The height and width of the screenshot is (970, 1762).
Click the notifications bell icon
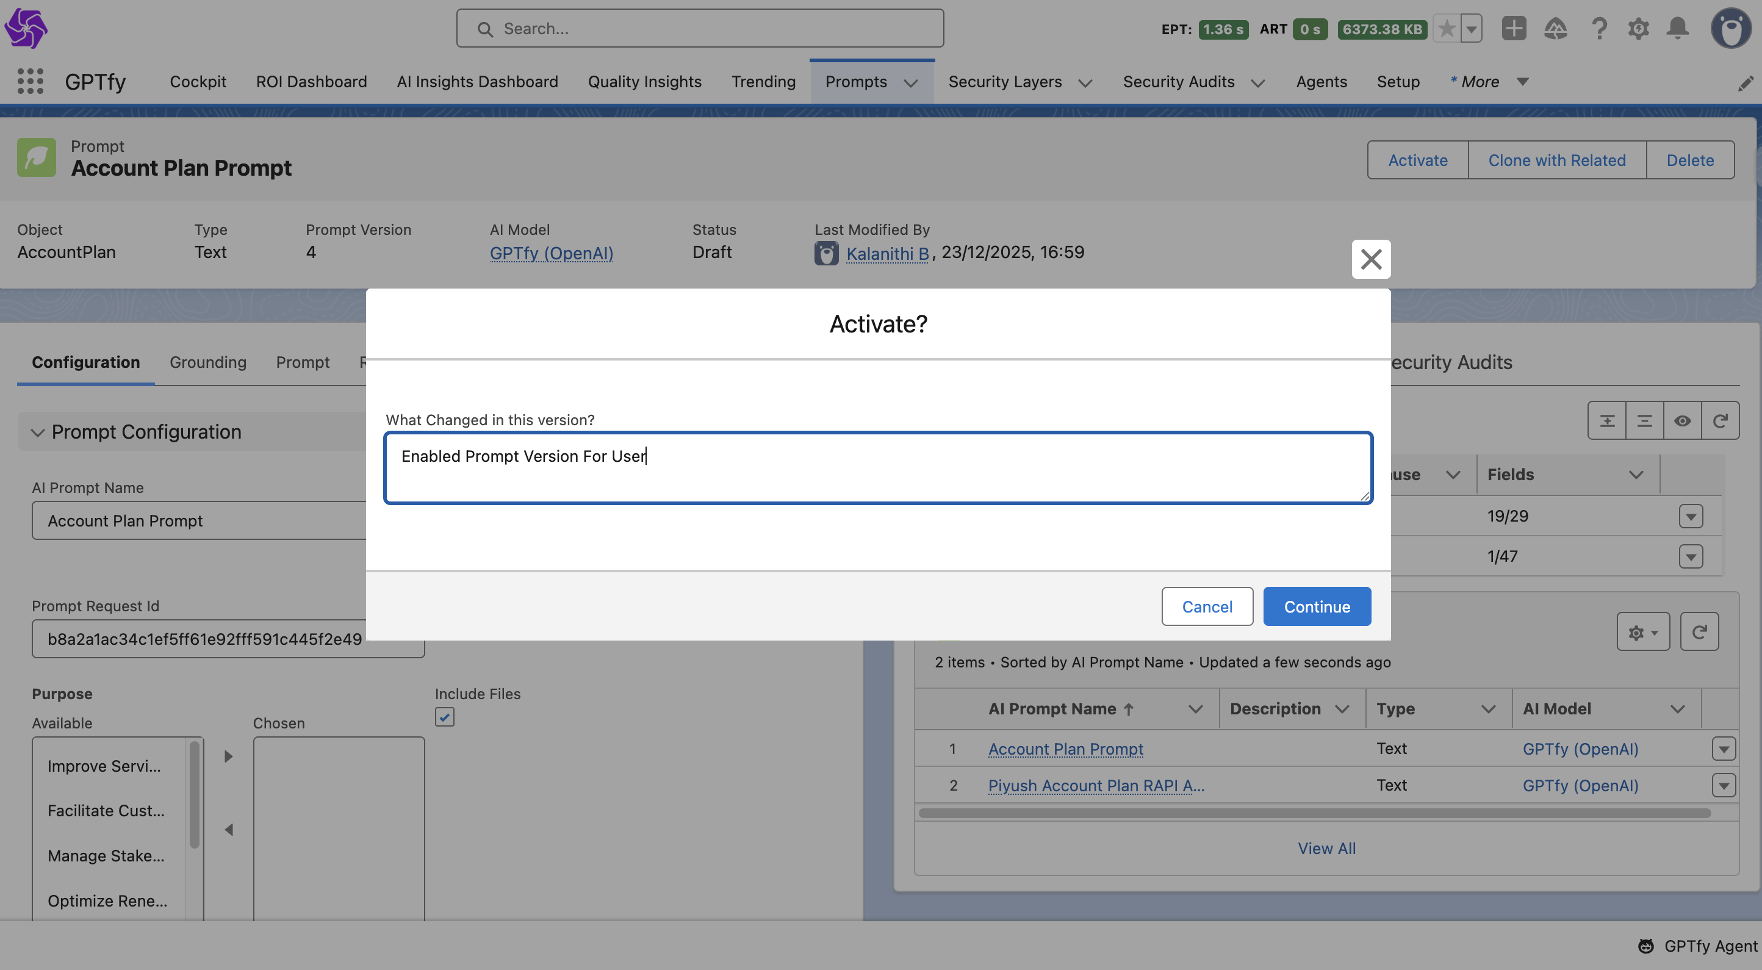pyautogui.click(x=1677, y=29)
